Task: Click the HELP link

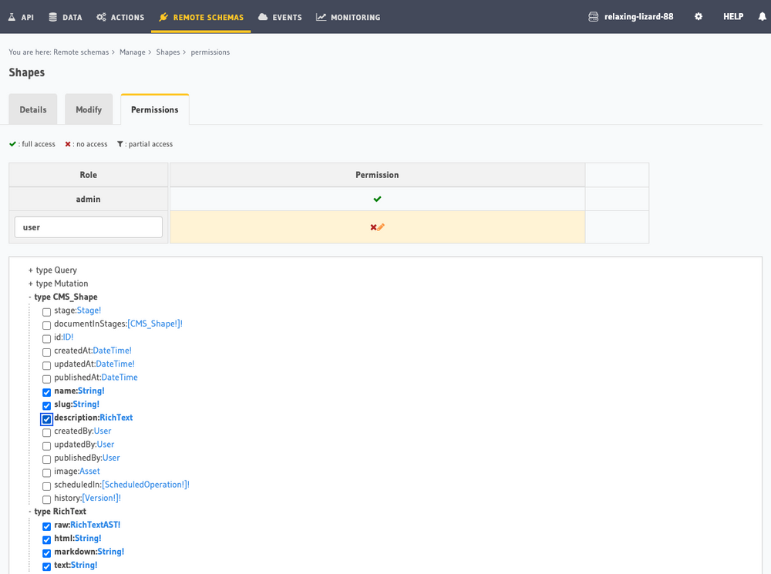Action: click(732, 15)
